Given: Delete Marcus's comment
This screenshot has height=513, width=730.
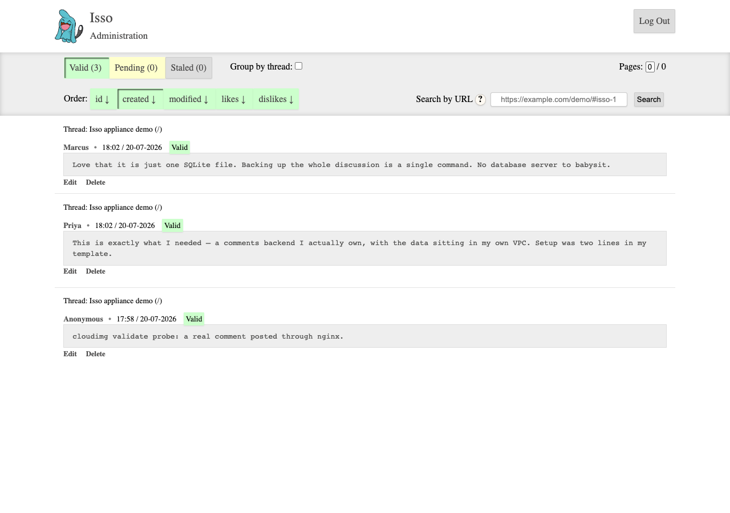Looking at the screenshot, I should (x=95, y=182).
